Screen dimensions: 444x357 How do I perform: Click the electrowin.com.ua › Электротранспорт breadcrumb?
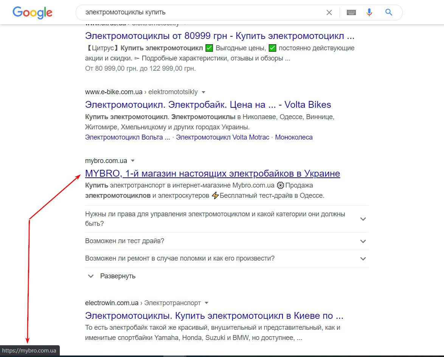click(143, 303)
